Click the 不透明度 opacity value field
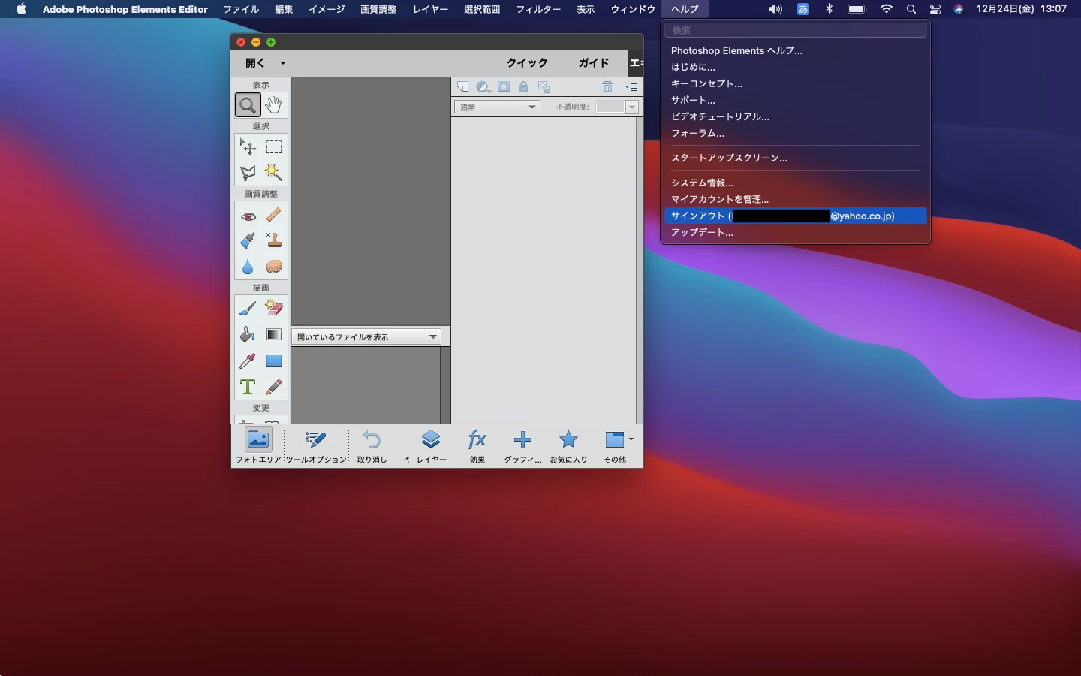The height and width of the screenshot is (676, 1081). pos(610,107)
